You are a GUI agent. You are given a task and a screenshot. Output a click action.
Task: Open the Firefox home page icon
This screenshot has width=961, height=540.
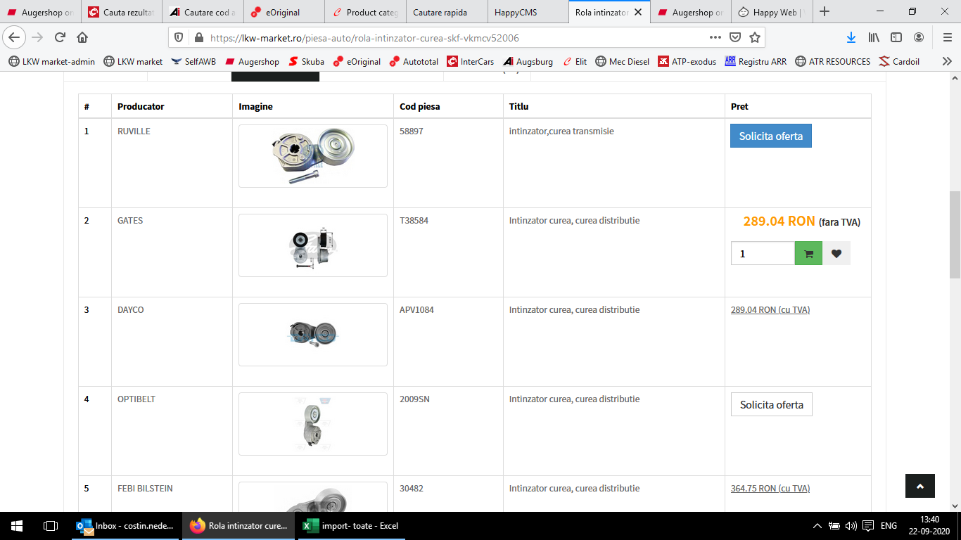pos(82,37)
